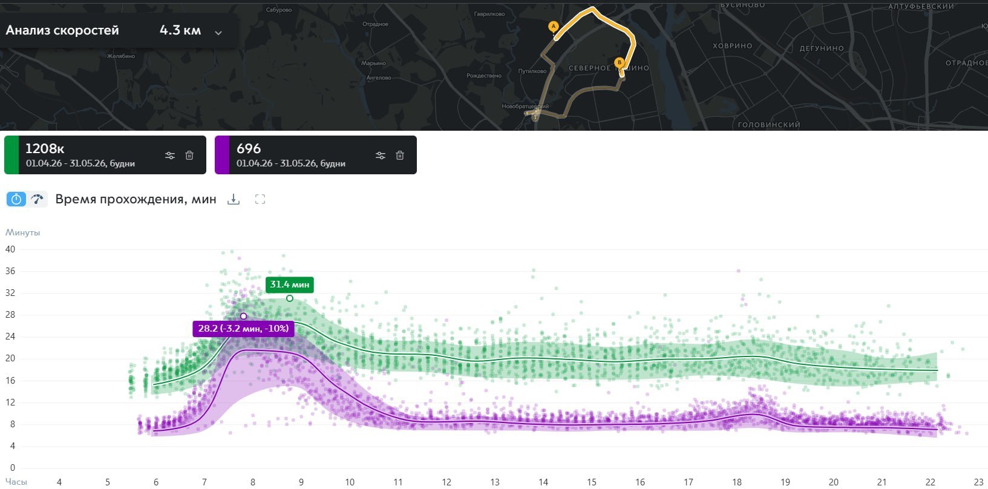Screen dimensions: 988x489
Task: Click the 'Гаврилково' label on the map
Action: 489,14
